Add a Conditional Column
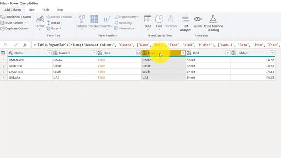The height and width of the screenshot is (158, 281). (16, 17)
